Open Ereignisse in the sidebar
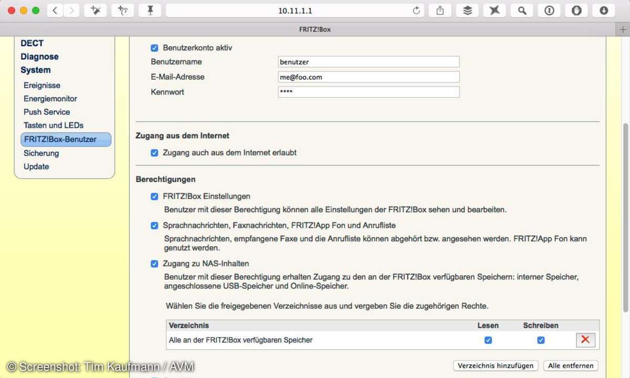Viewport: 630px width, 378px height. pyautogui.click(x=42, y=85)
